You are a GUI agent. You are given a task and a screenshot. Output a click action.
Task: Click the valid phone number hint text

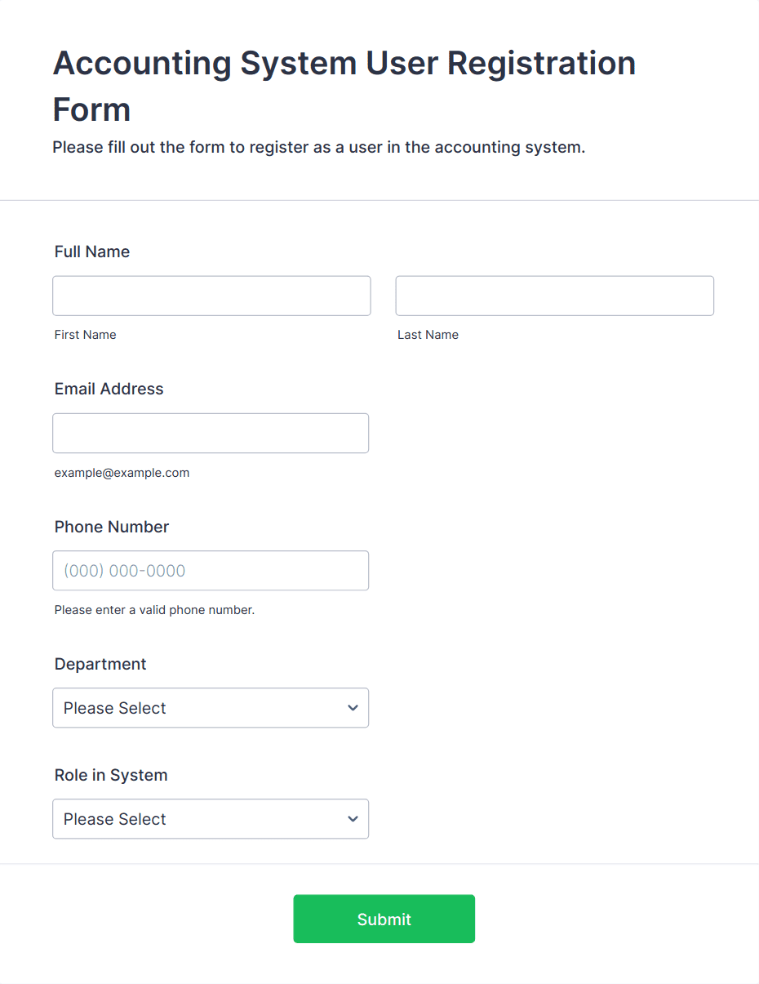tap(154, 610)
